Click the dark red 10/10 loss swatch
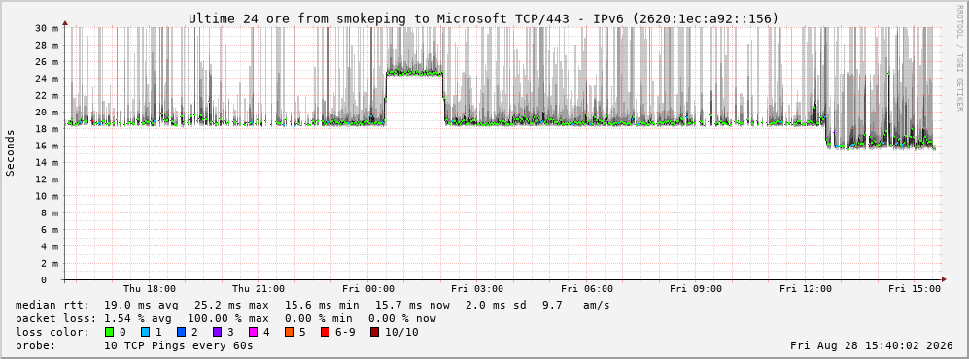969x359 pixels. tap(374, 333)
